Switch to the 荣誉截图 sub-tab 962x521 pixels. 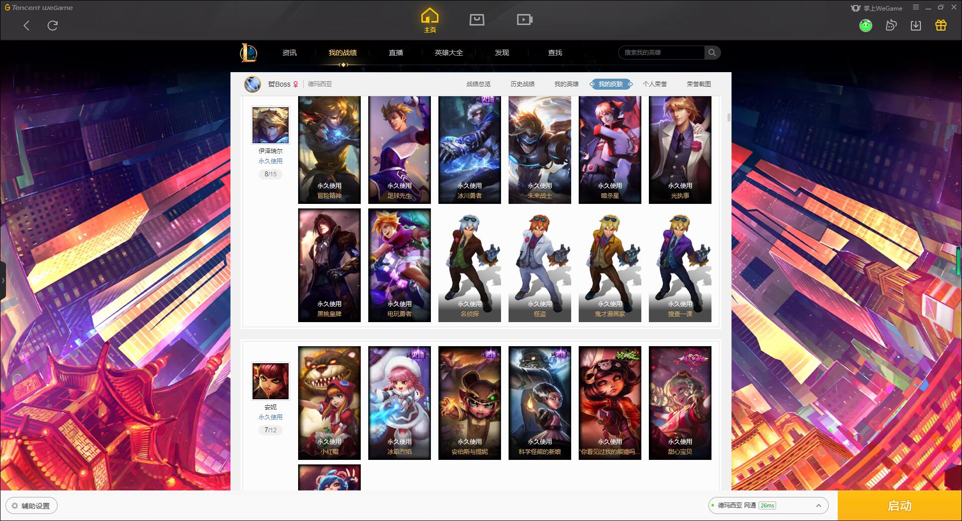(x=699, y=84)
